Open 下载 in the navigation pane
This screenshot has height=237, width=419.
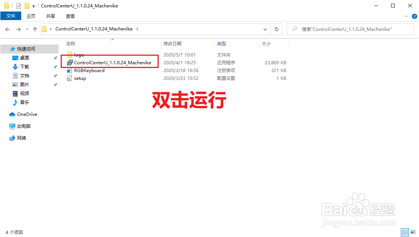click(x=24, y=66)
